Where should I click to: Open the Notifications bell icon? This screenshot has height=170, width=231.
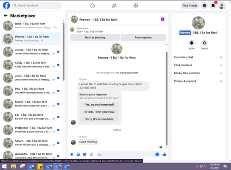click(x=213, y=6)
